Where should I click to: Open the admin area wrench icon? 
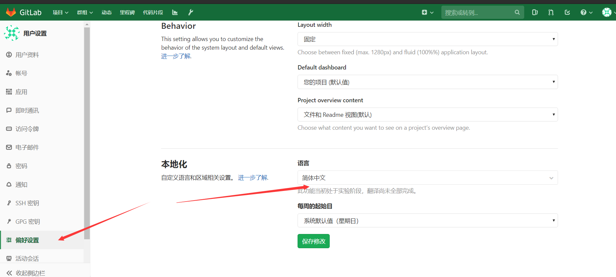click(x=191, y=12)
